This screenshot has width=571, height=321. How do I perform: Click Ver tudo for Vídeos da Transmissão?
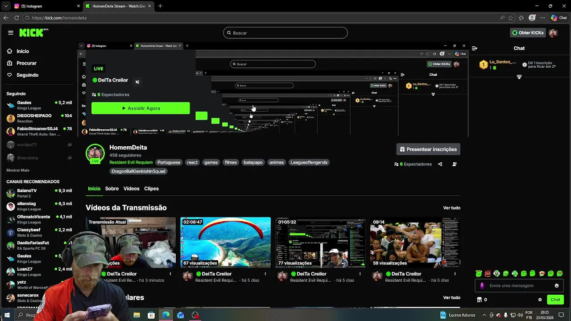coord(451,208)
